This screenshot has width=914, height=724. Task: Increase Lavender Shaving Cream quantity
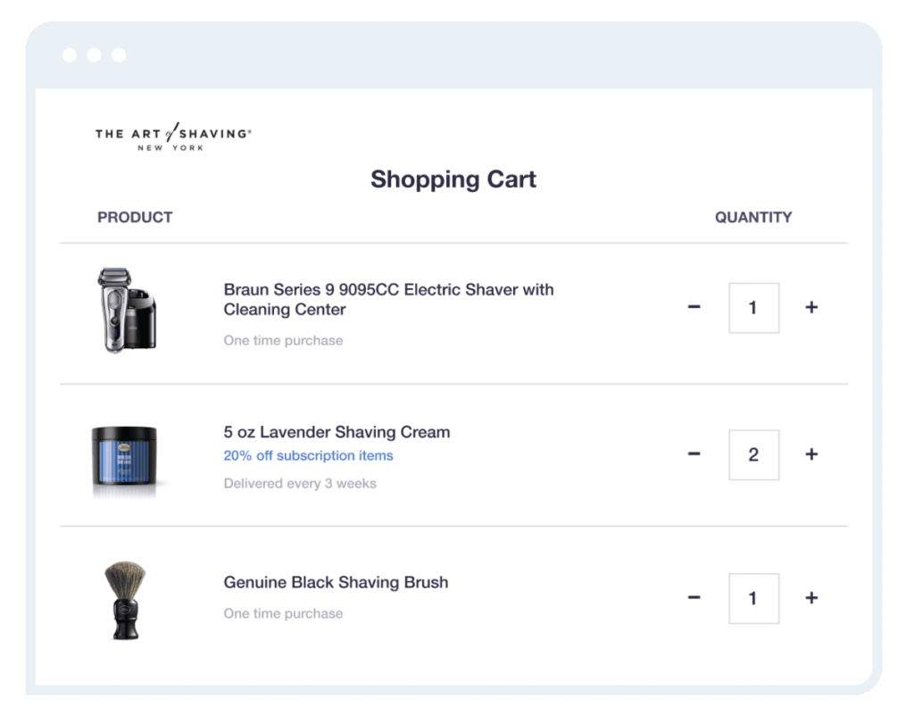pyautogui.click(x=811, y=454)
